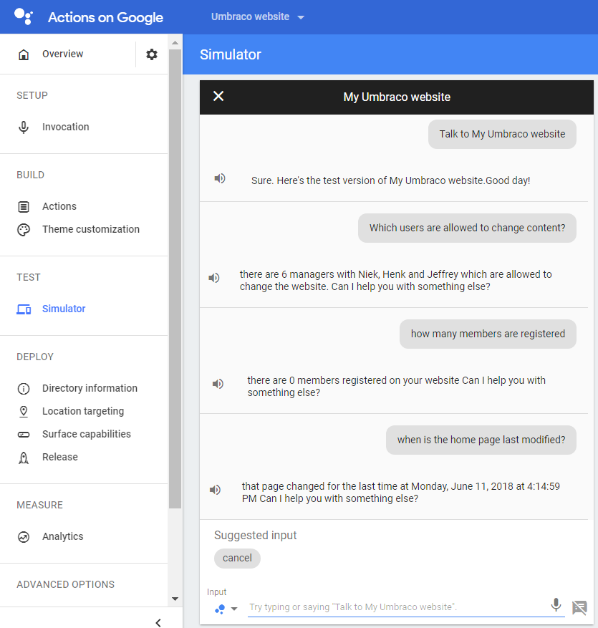Click the Surface capabilities icon
Image resolution: width=598 pixels, height=628 pixels.
tap(24, 435)
